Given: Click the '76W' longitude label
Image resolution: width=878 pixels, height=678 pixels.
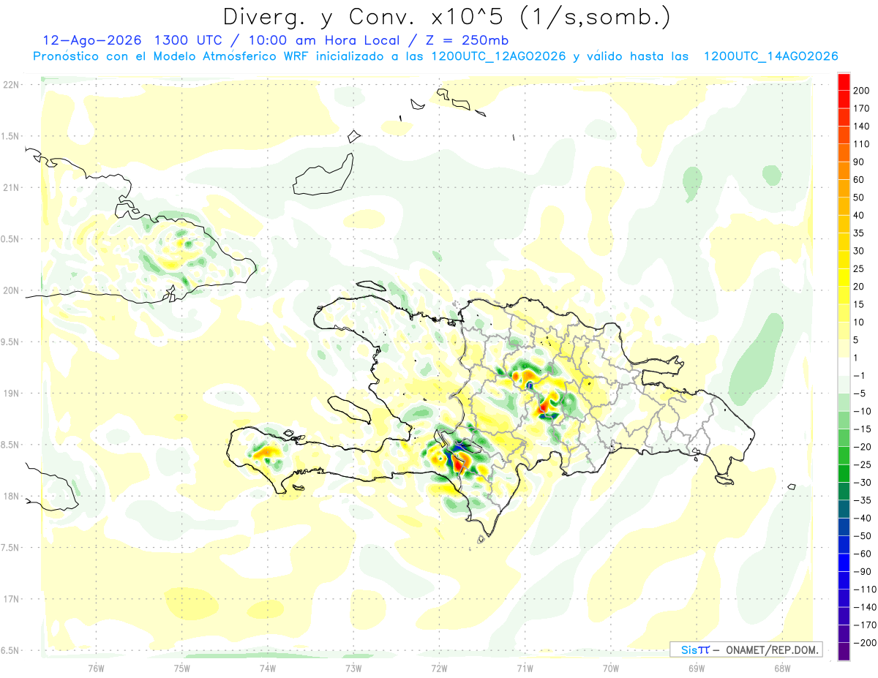Looking at the screenshot, I should (x=96, y=668).
